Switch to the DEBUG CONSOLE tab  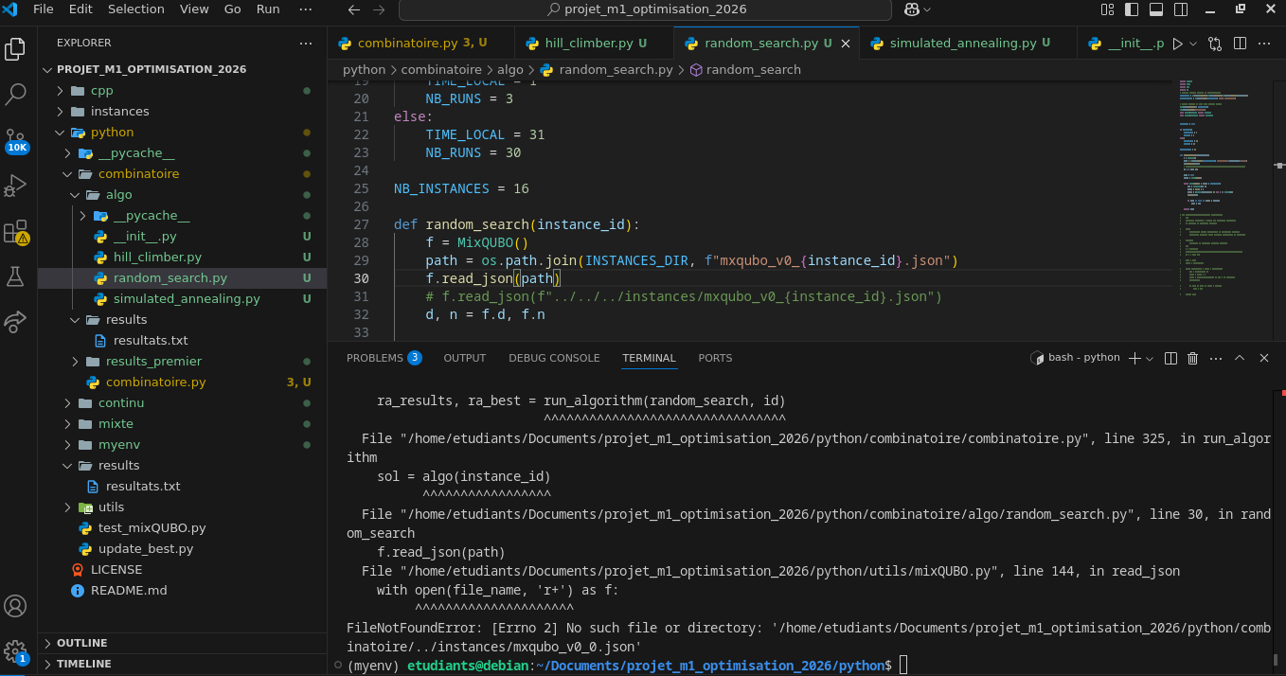(x=554, y=358)
